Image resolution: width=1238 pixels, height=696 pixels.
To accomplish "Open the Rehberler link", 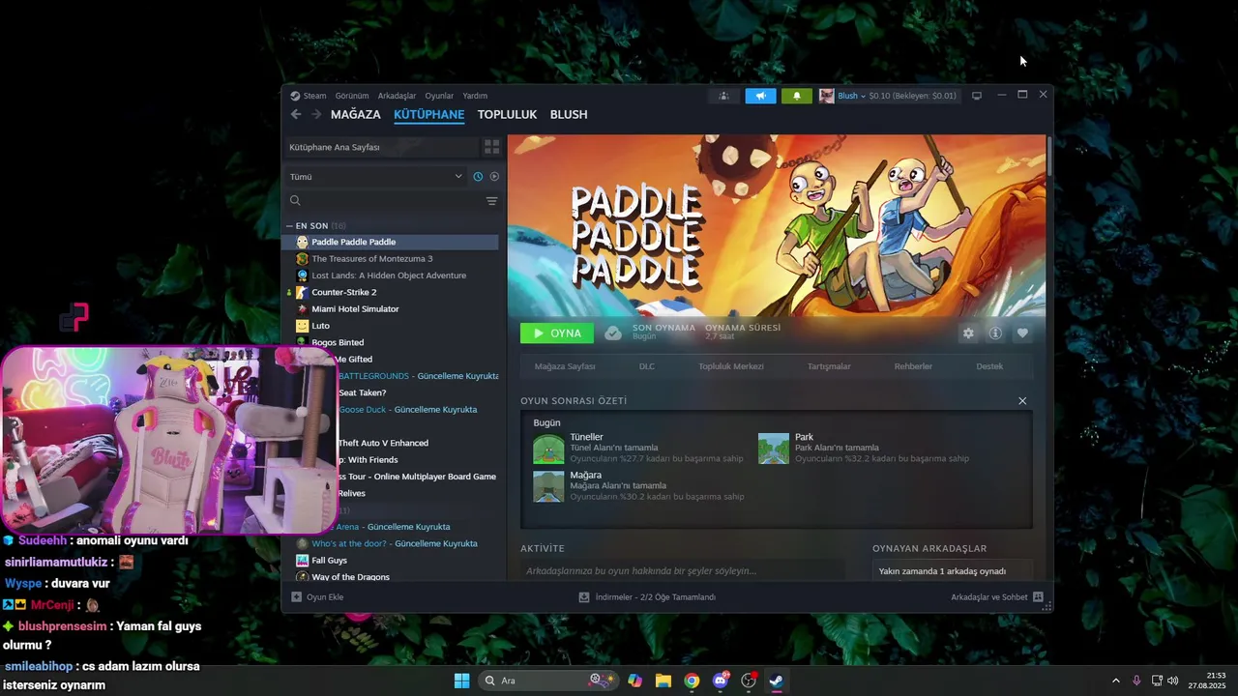I will click(913, 366).
